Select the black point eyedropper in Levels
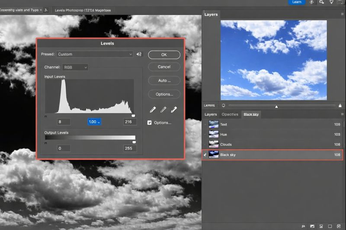The width and height of the screenshot is (346, 230). pos(153,110)
